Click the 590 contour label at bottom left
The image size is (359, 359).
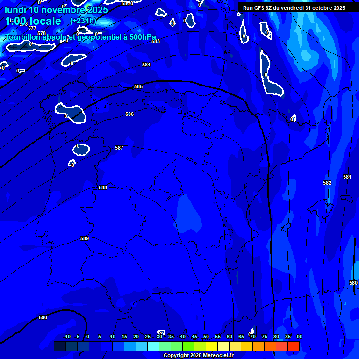(x=43, y=317)
